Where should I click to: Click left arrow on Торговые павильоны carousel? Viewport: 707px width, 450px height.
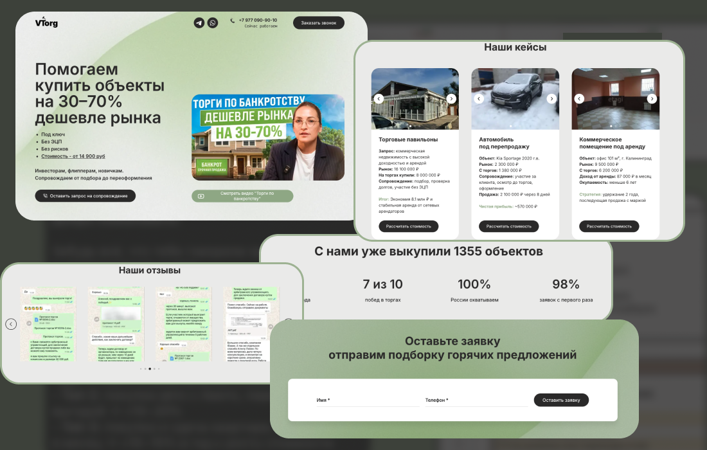tap(378, 99)
